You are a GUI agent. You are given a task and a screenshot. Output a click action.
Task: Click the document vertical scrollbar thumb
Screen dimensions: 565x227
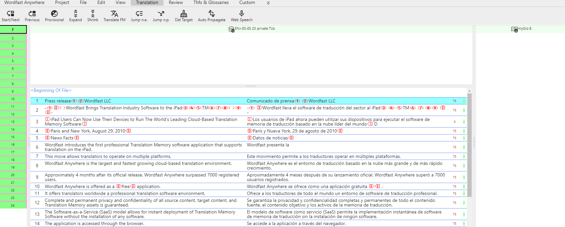coord(469,145)
